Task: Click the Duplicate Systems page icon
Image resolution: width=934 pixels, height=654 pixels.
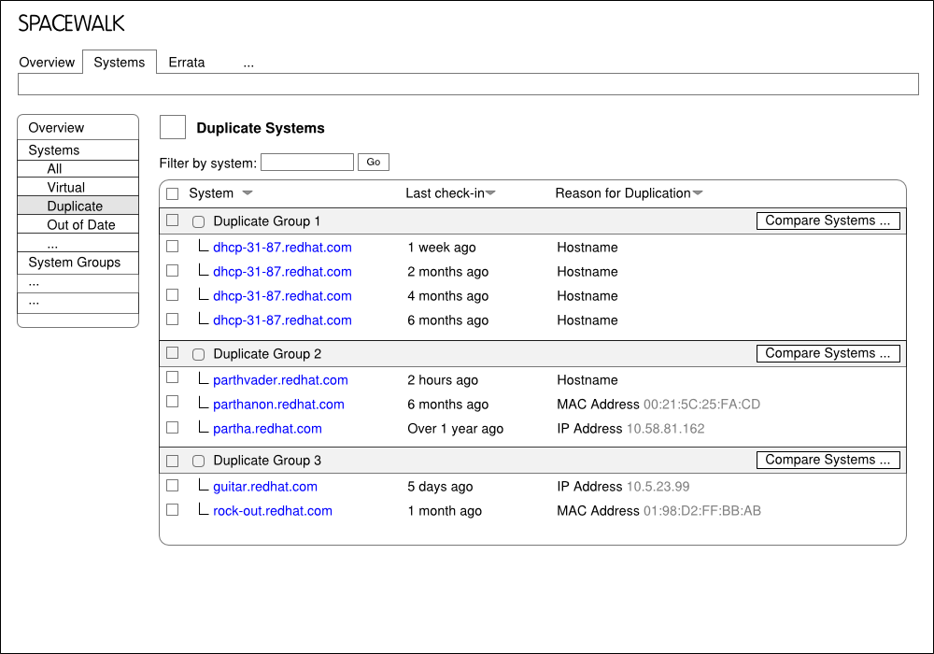Action: pyautogui.click(x=173, y=128)
